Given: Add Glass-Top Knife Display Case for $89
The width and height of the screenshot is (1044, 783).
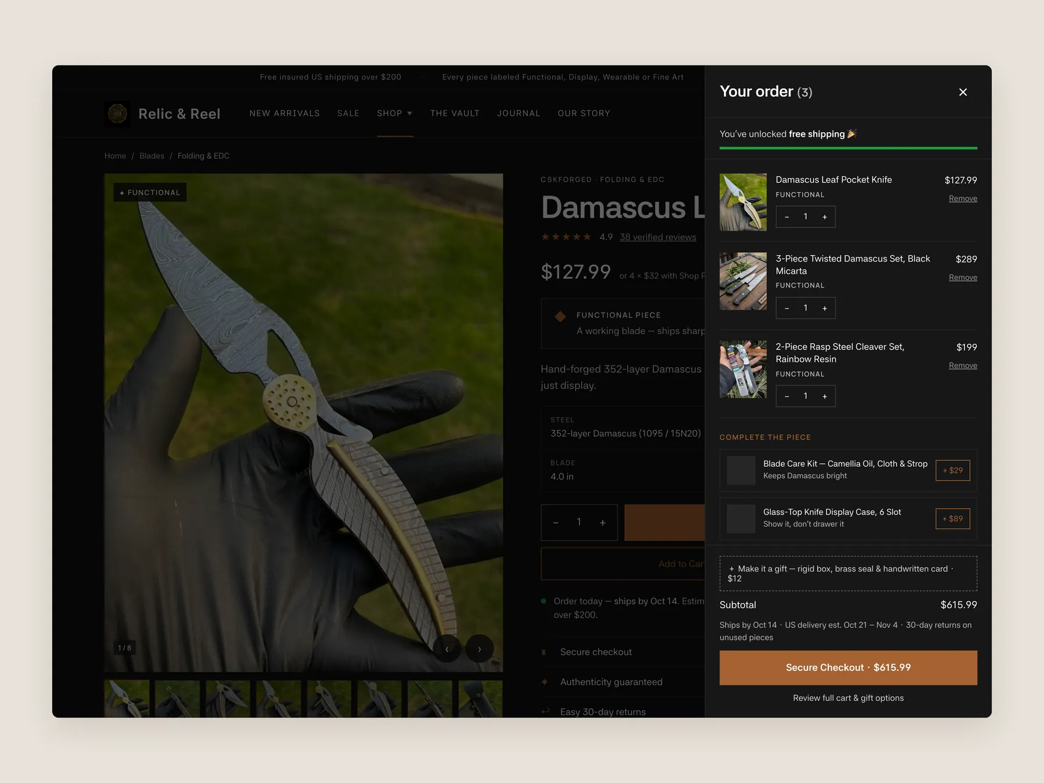Looking at the screenshot, I should coord(952,519).
